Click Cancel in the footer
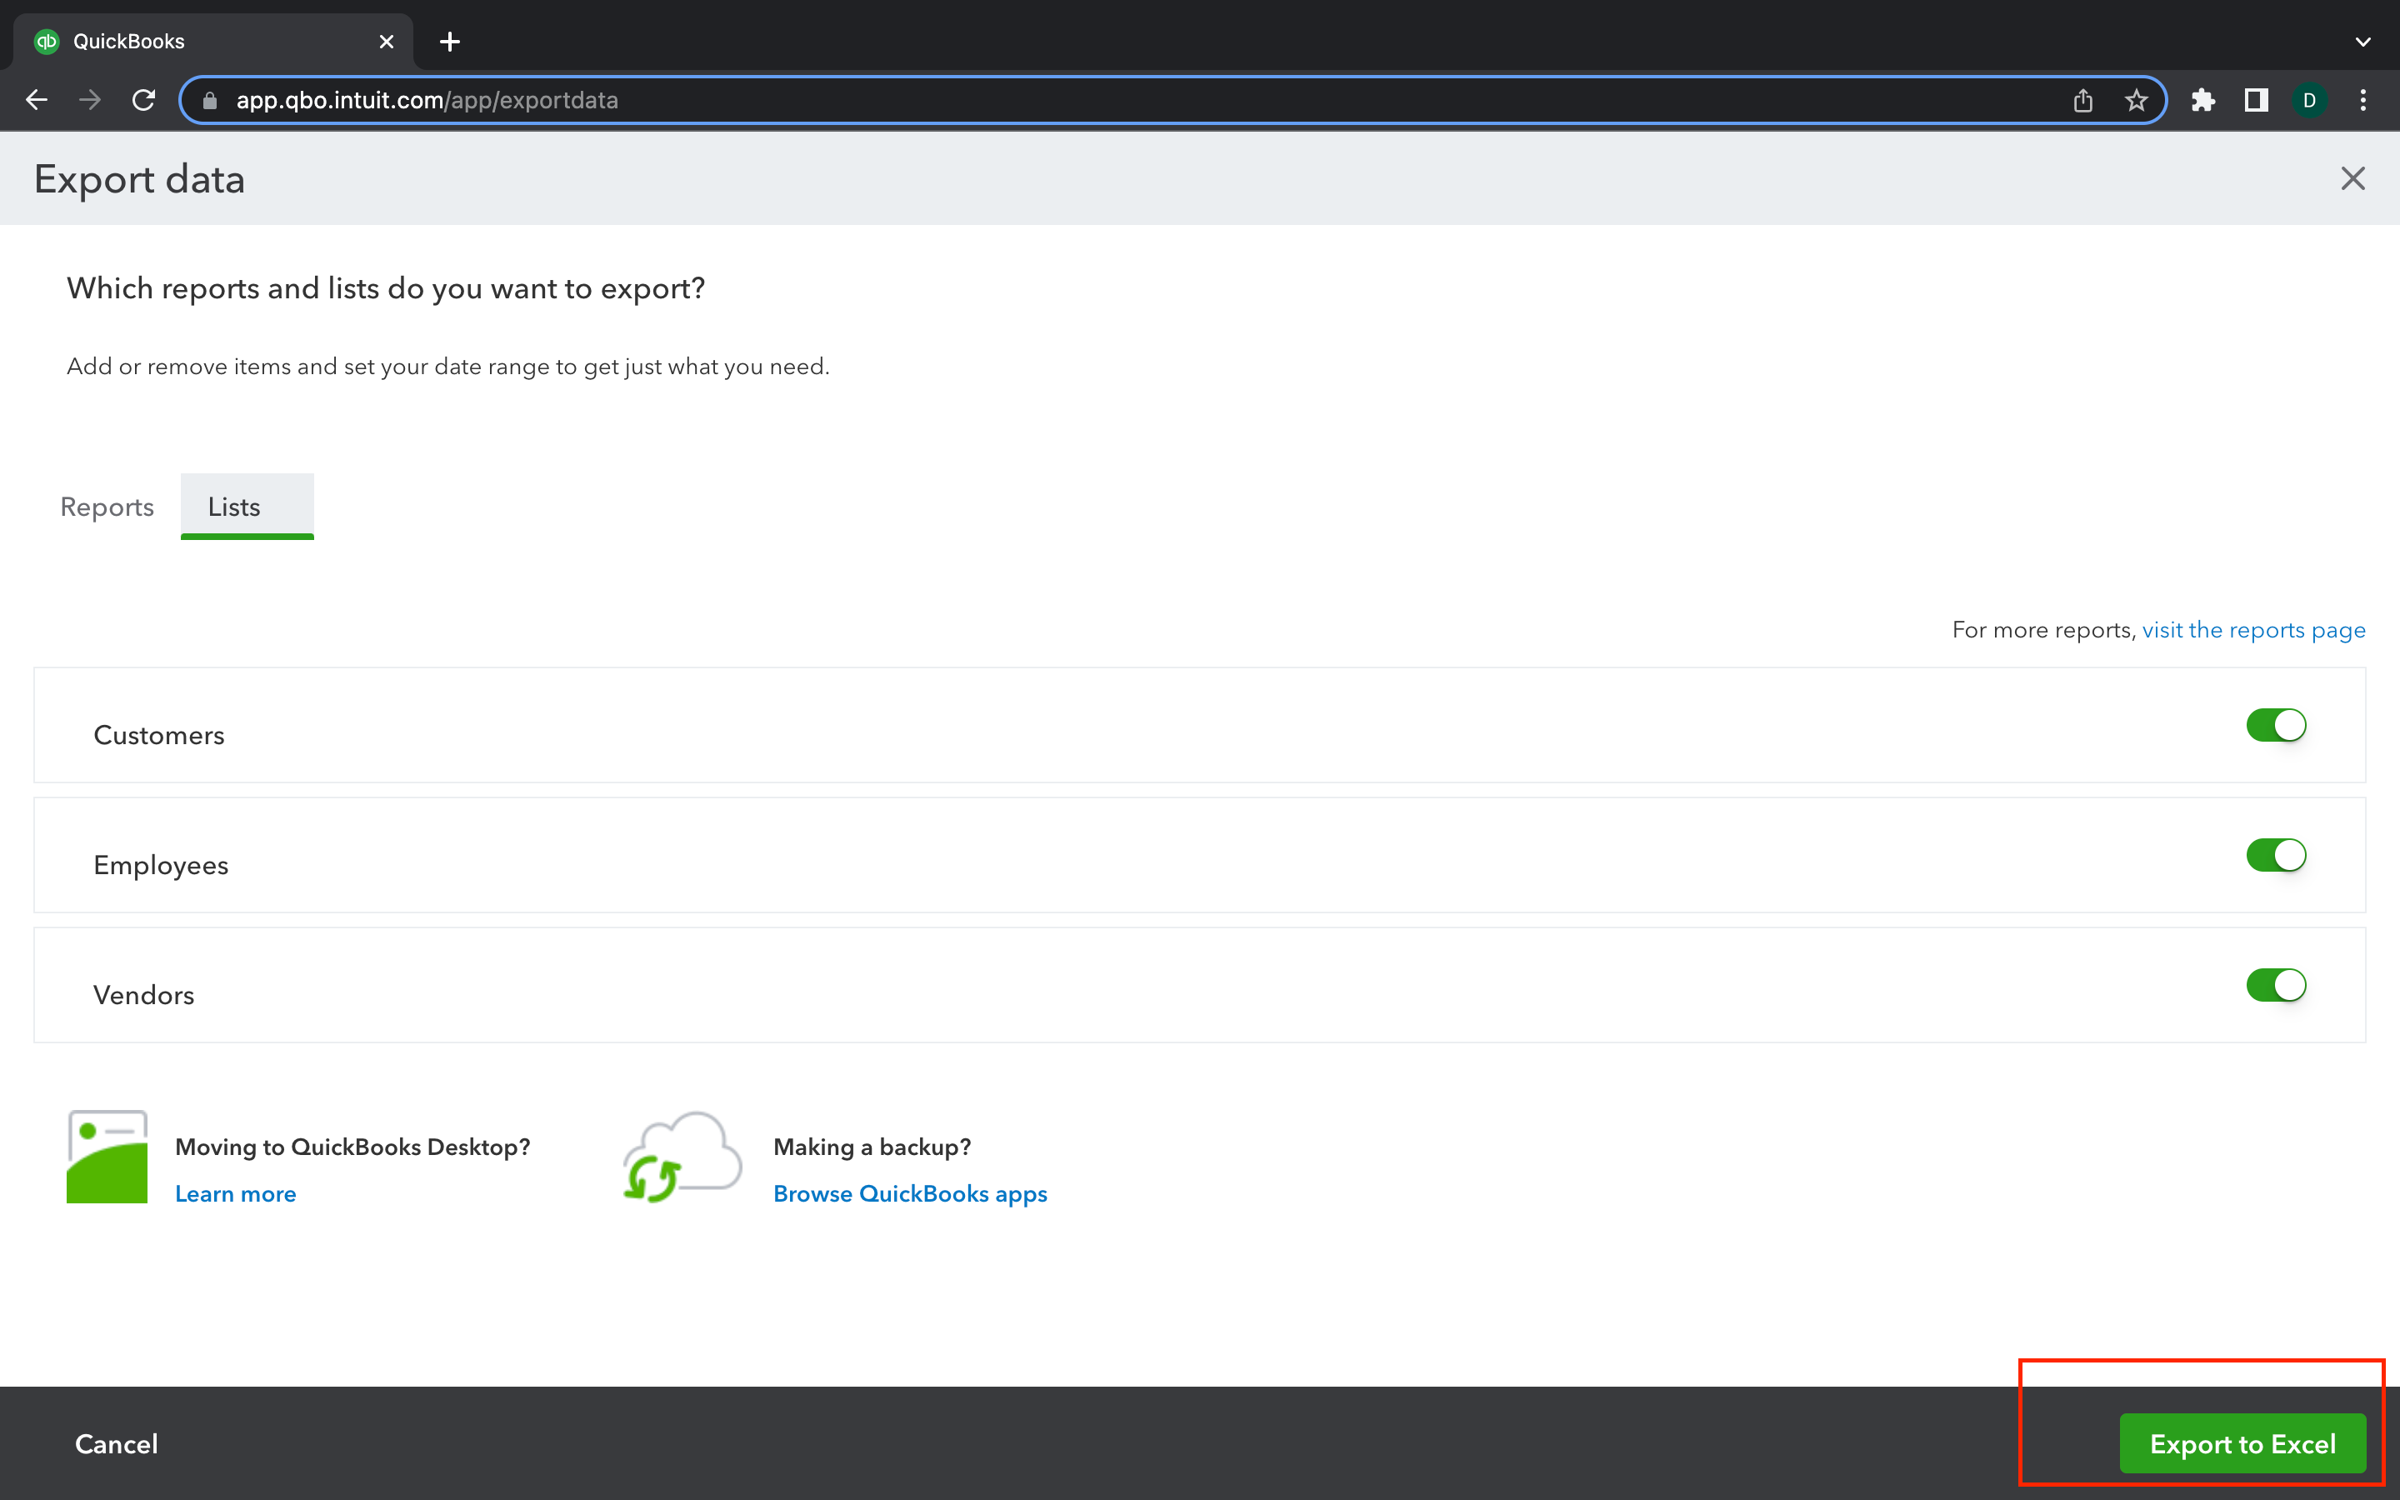 tap(116, 1443)
